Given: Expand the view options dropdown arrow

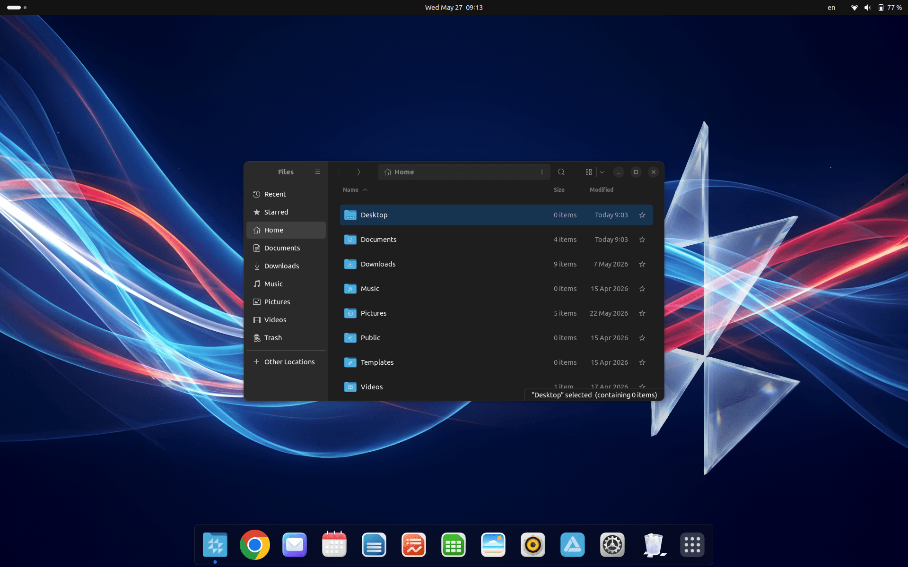Looking at the screenshot, I should tap(602, 172).
